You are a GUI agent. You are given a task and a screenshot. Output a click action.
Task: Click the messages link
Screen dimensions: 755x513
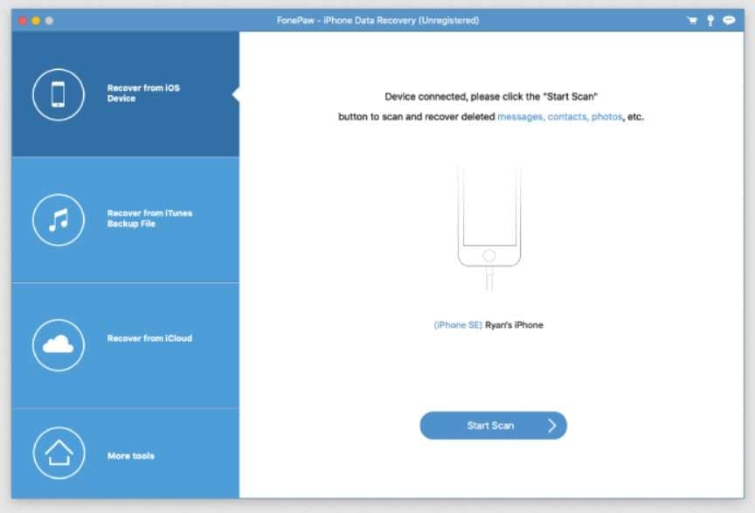coord(521,116)
